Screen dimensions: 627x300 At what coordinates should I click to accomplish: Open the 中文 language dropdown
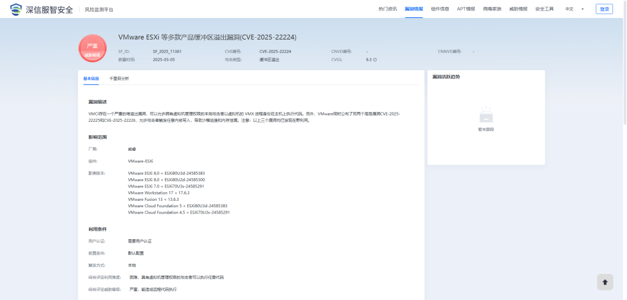[x=575, y=9]
